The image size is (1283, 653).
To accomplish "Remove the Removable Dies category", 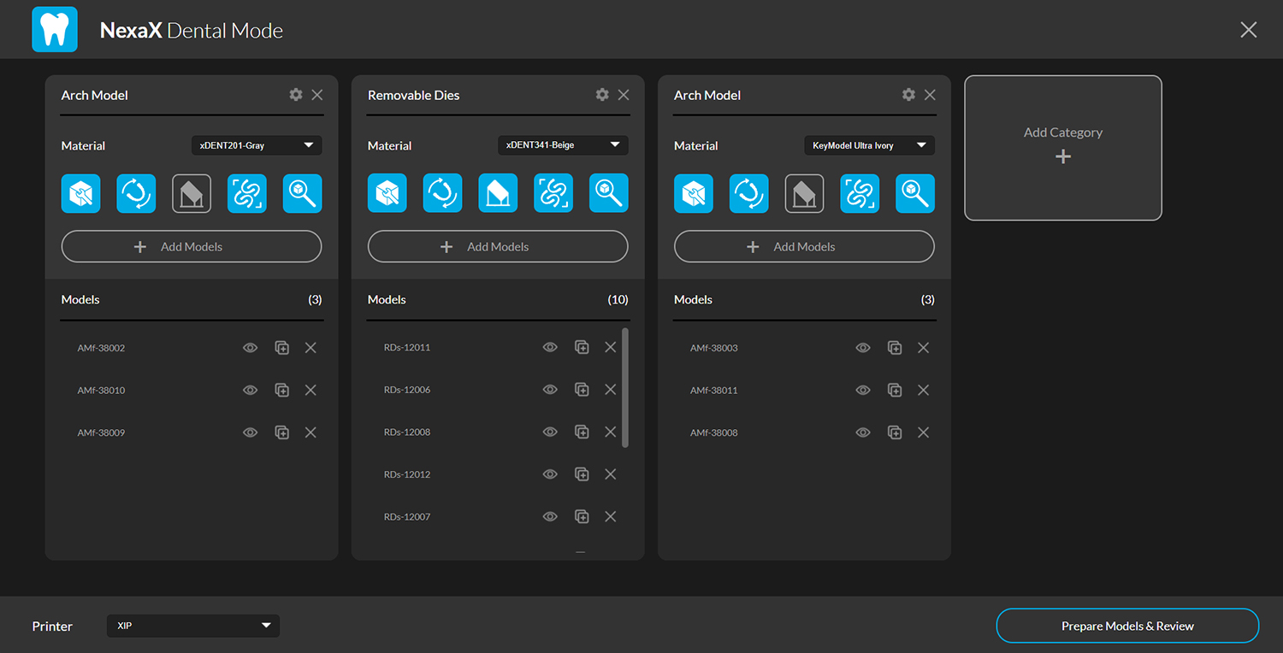I will click(624, 95).
